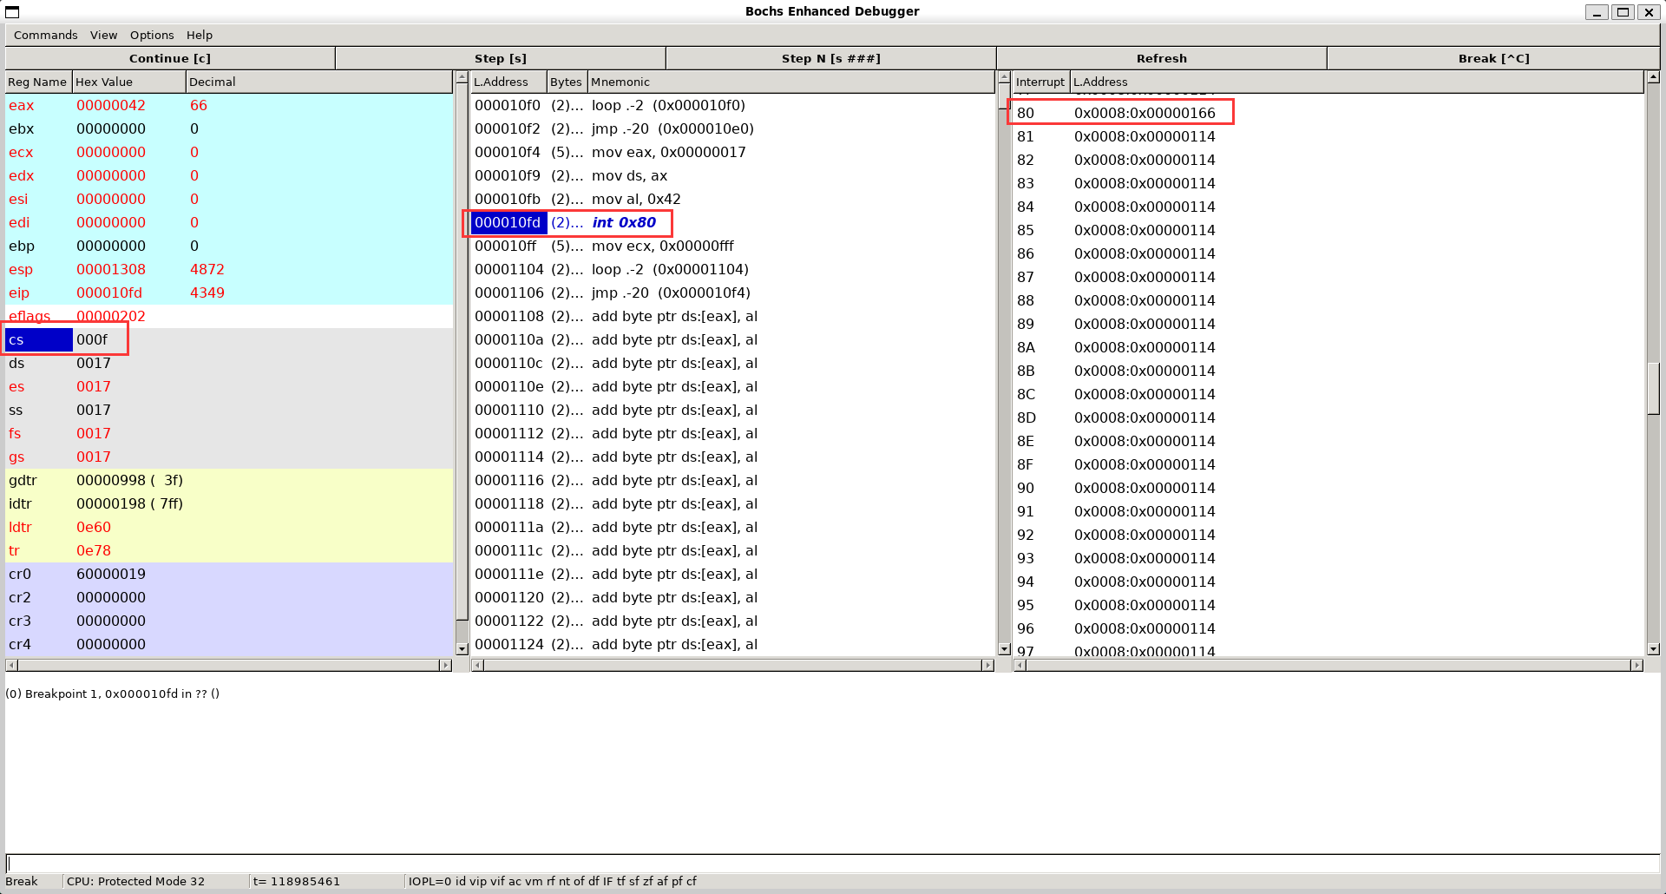Click the CPU: Protected Mode 32 status

coord(136,881)
